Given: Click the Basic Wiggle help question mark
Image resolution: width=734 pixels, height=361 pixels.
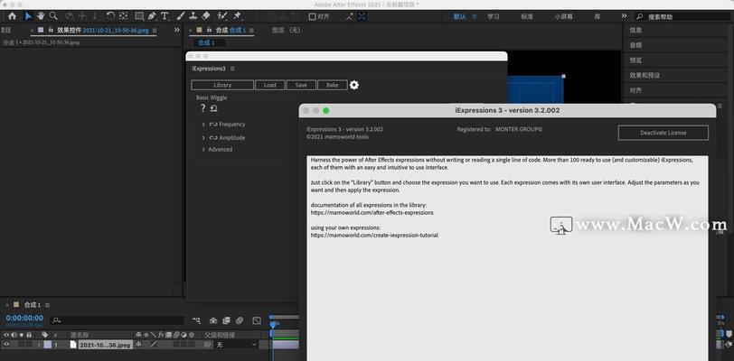Looking at the screenshot, I should tap(202, 108).
